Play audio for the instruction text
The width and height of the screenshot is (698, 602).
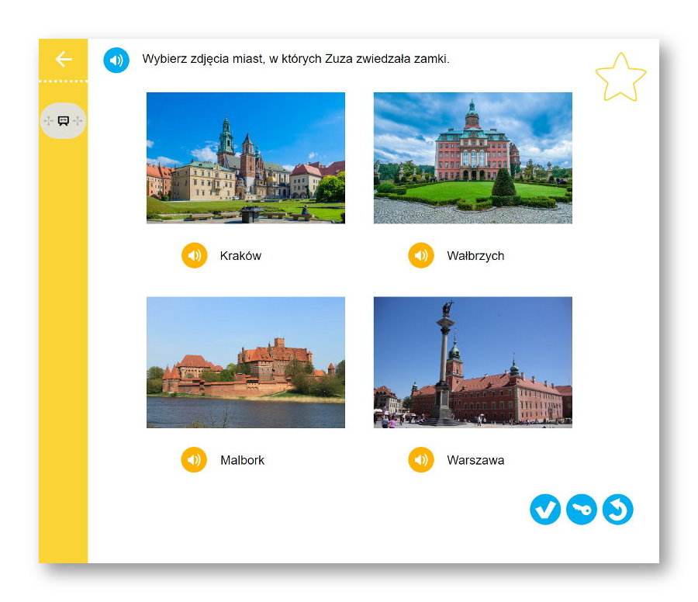point(116,60)
